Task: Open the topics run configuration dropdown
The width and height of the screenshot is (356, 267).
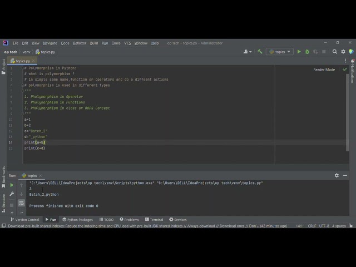Action: pos(279,52)
